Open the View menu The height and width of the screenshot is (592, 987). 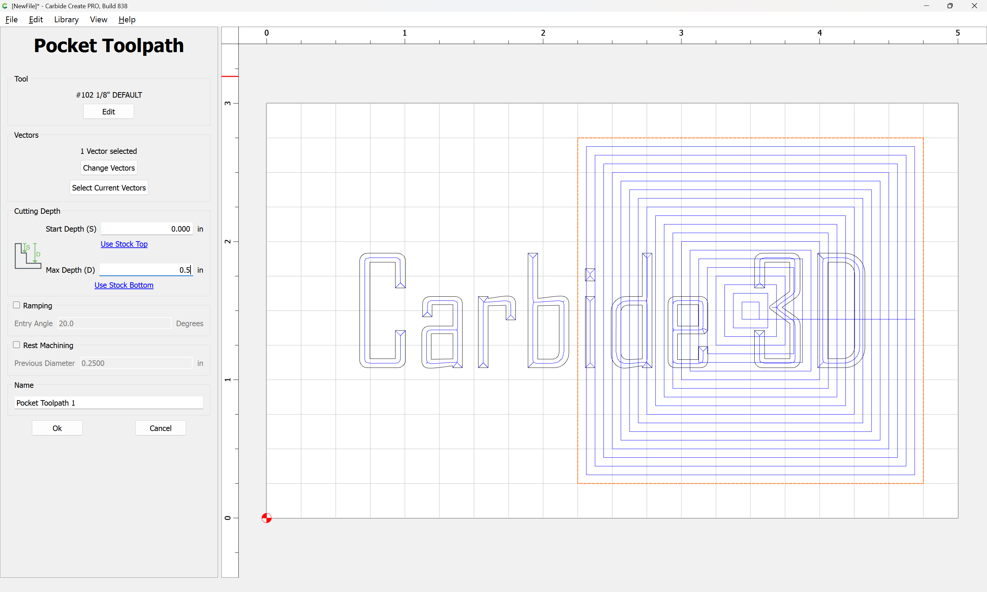click(98, 20)
